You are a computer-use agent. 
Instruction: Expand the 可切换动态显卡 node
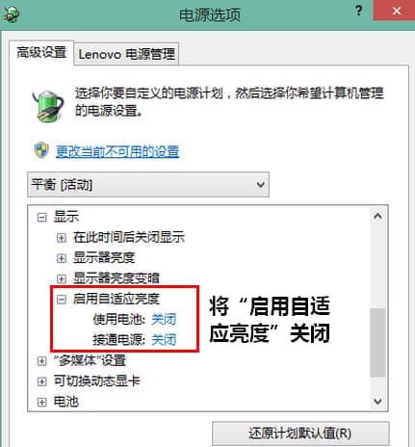41,381
